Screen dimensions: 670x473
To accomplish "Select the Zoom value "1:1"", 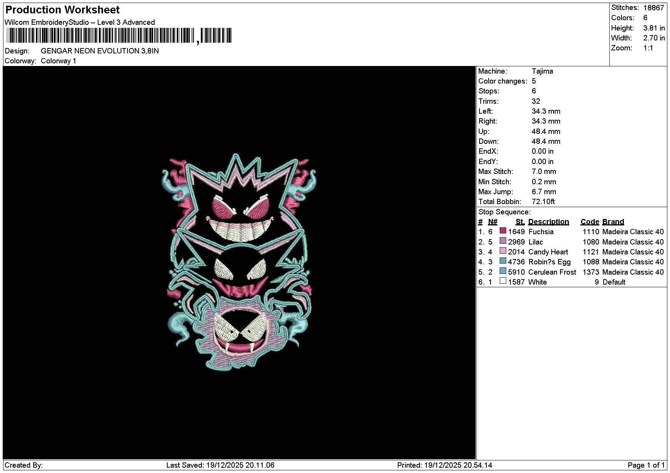I will [648, 48].
